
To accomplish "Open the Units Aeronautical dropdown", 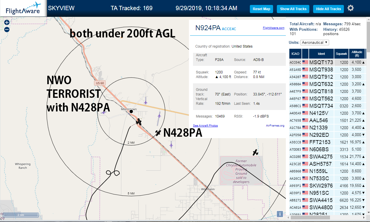I will pyautogui.click(x=315, y=42).
